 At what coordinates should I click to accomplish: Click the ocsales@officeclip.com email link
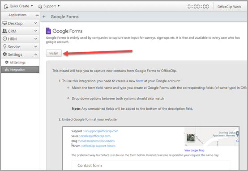(95, 136)
